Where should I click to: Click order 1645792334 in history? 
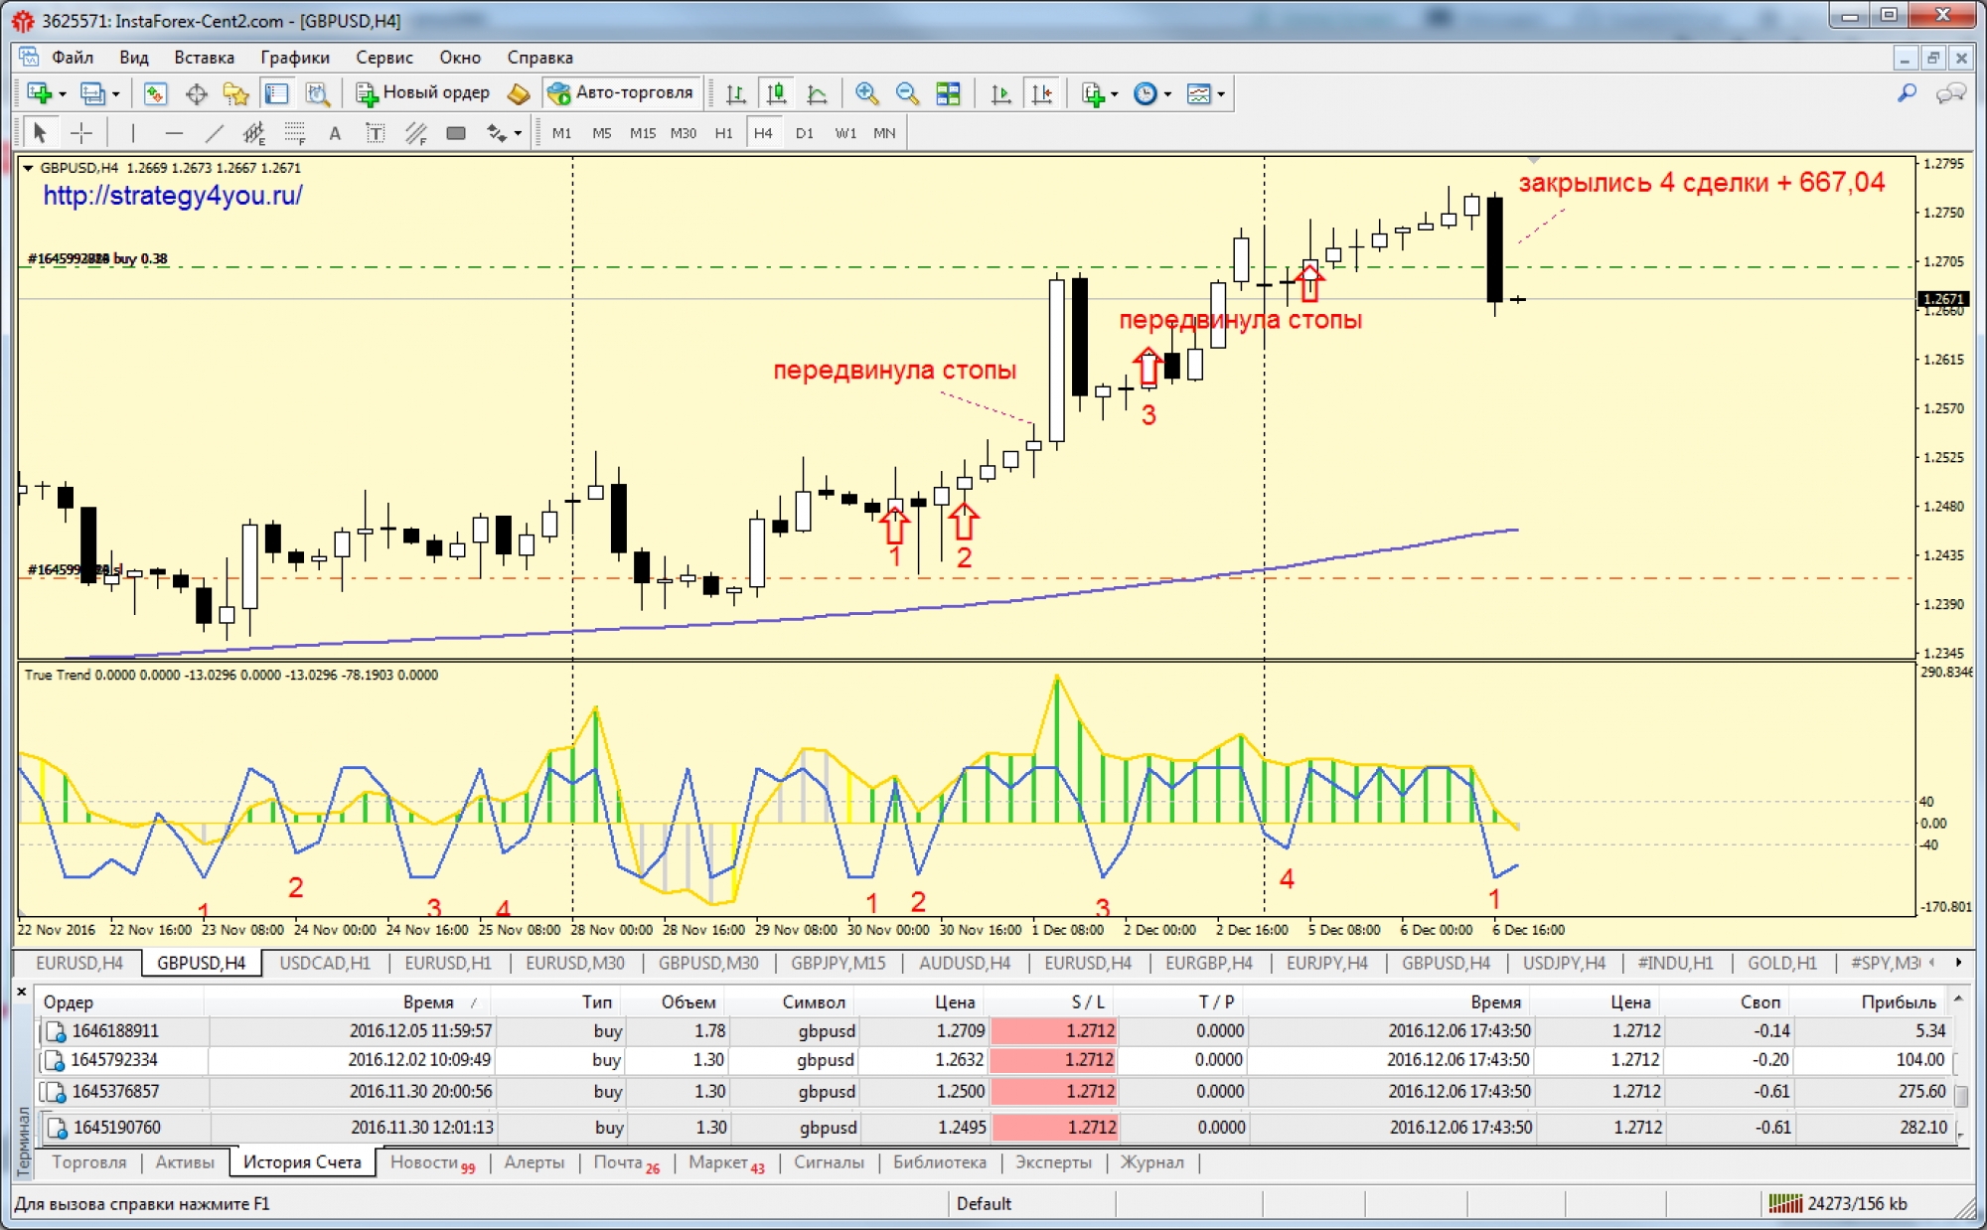114,1060
